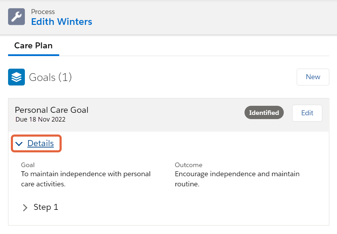Click the Identified status badge
The image size is (337, 234).
(x=264, y=112)
